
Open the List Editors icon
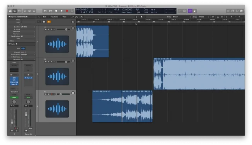[228, 11]
